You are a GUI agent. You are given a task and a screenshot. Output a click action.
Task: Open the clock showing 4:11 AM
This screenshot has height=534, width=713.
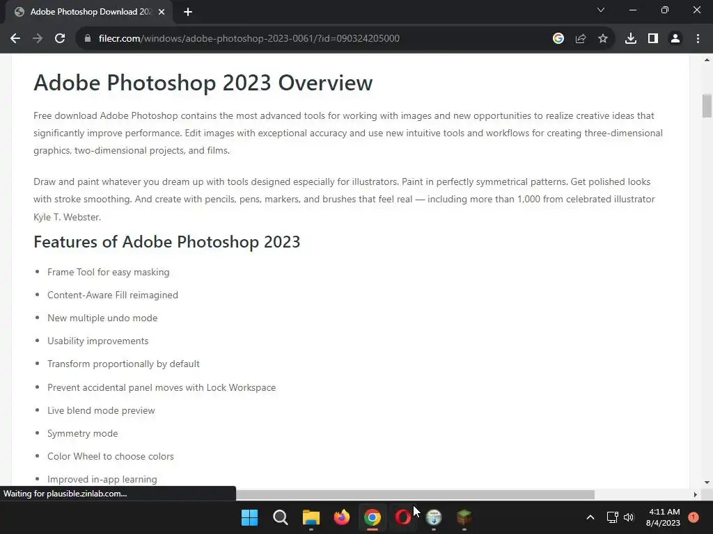tap(663, 517)
